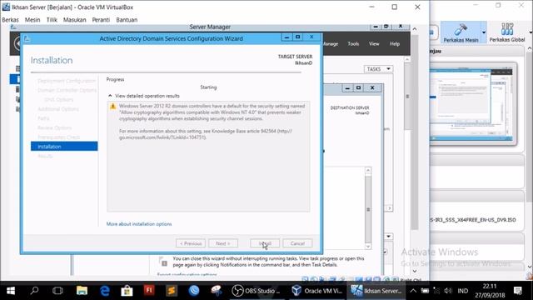Select the Review Options step
Image resolution: width=533 pixels, height=300 pixels.
(55, 127)
